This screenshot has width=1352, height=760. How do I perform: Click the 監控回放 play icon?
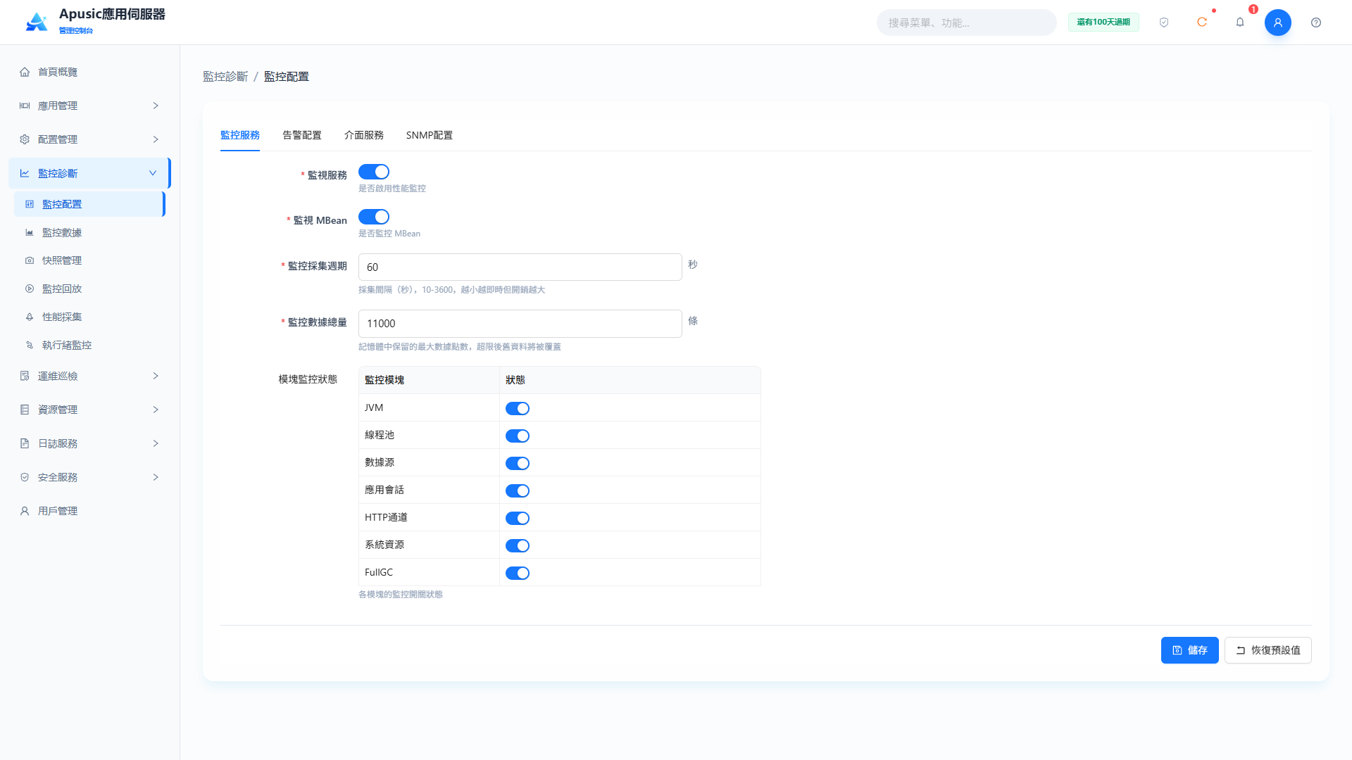[30, 289]
